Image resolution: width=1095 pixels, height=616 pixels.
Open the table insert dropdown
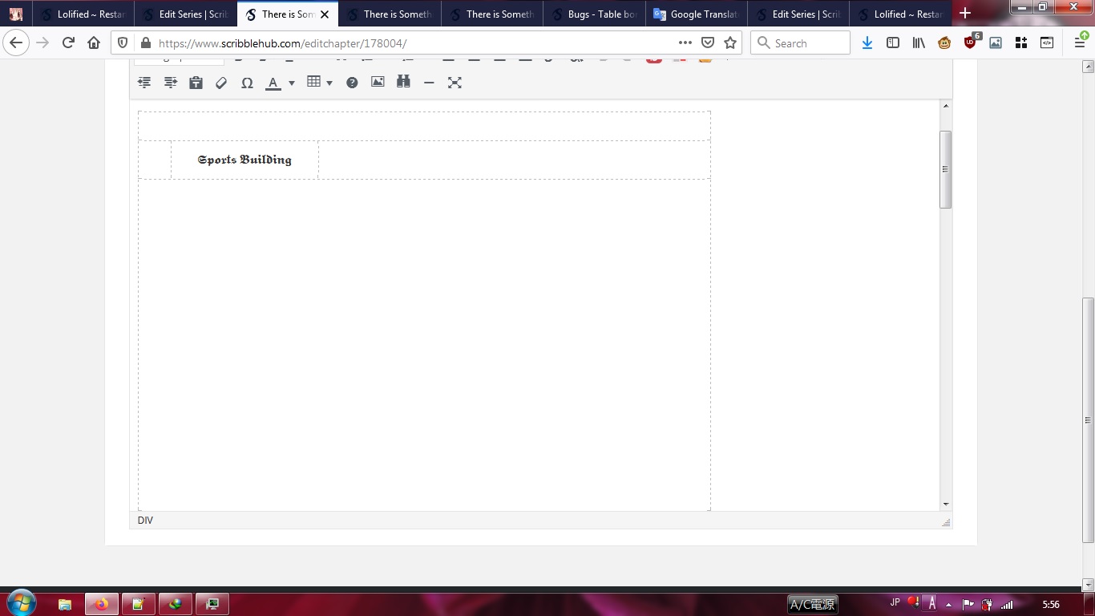(319, 83)
